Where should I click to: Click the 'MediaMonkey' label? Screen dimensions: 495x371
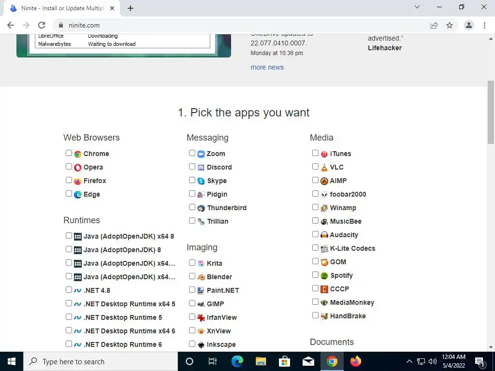[352, 302]
